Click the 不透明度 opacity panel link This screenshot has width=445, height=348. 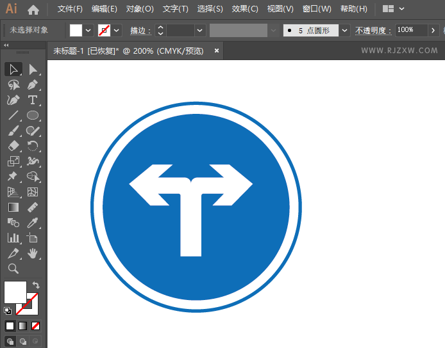373,31
